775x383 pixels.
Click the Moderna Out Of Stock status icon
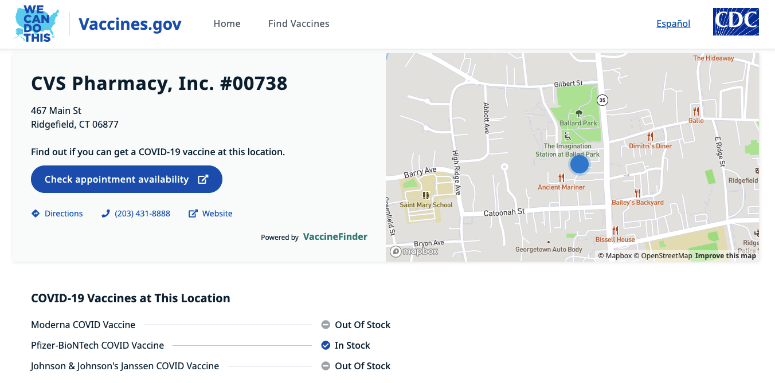tap(326, 325)
